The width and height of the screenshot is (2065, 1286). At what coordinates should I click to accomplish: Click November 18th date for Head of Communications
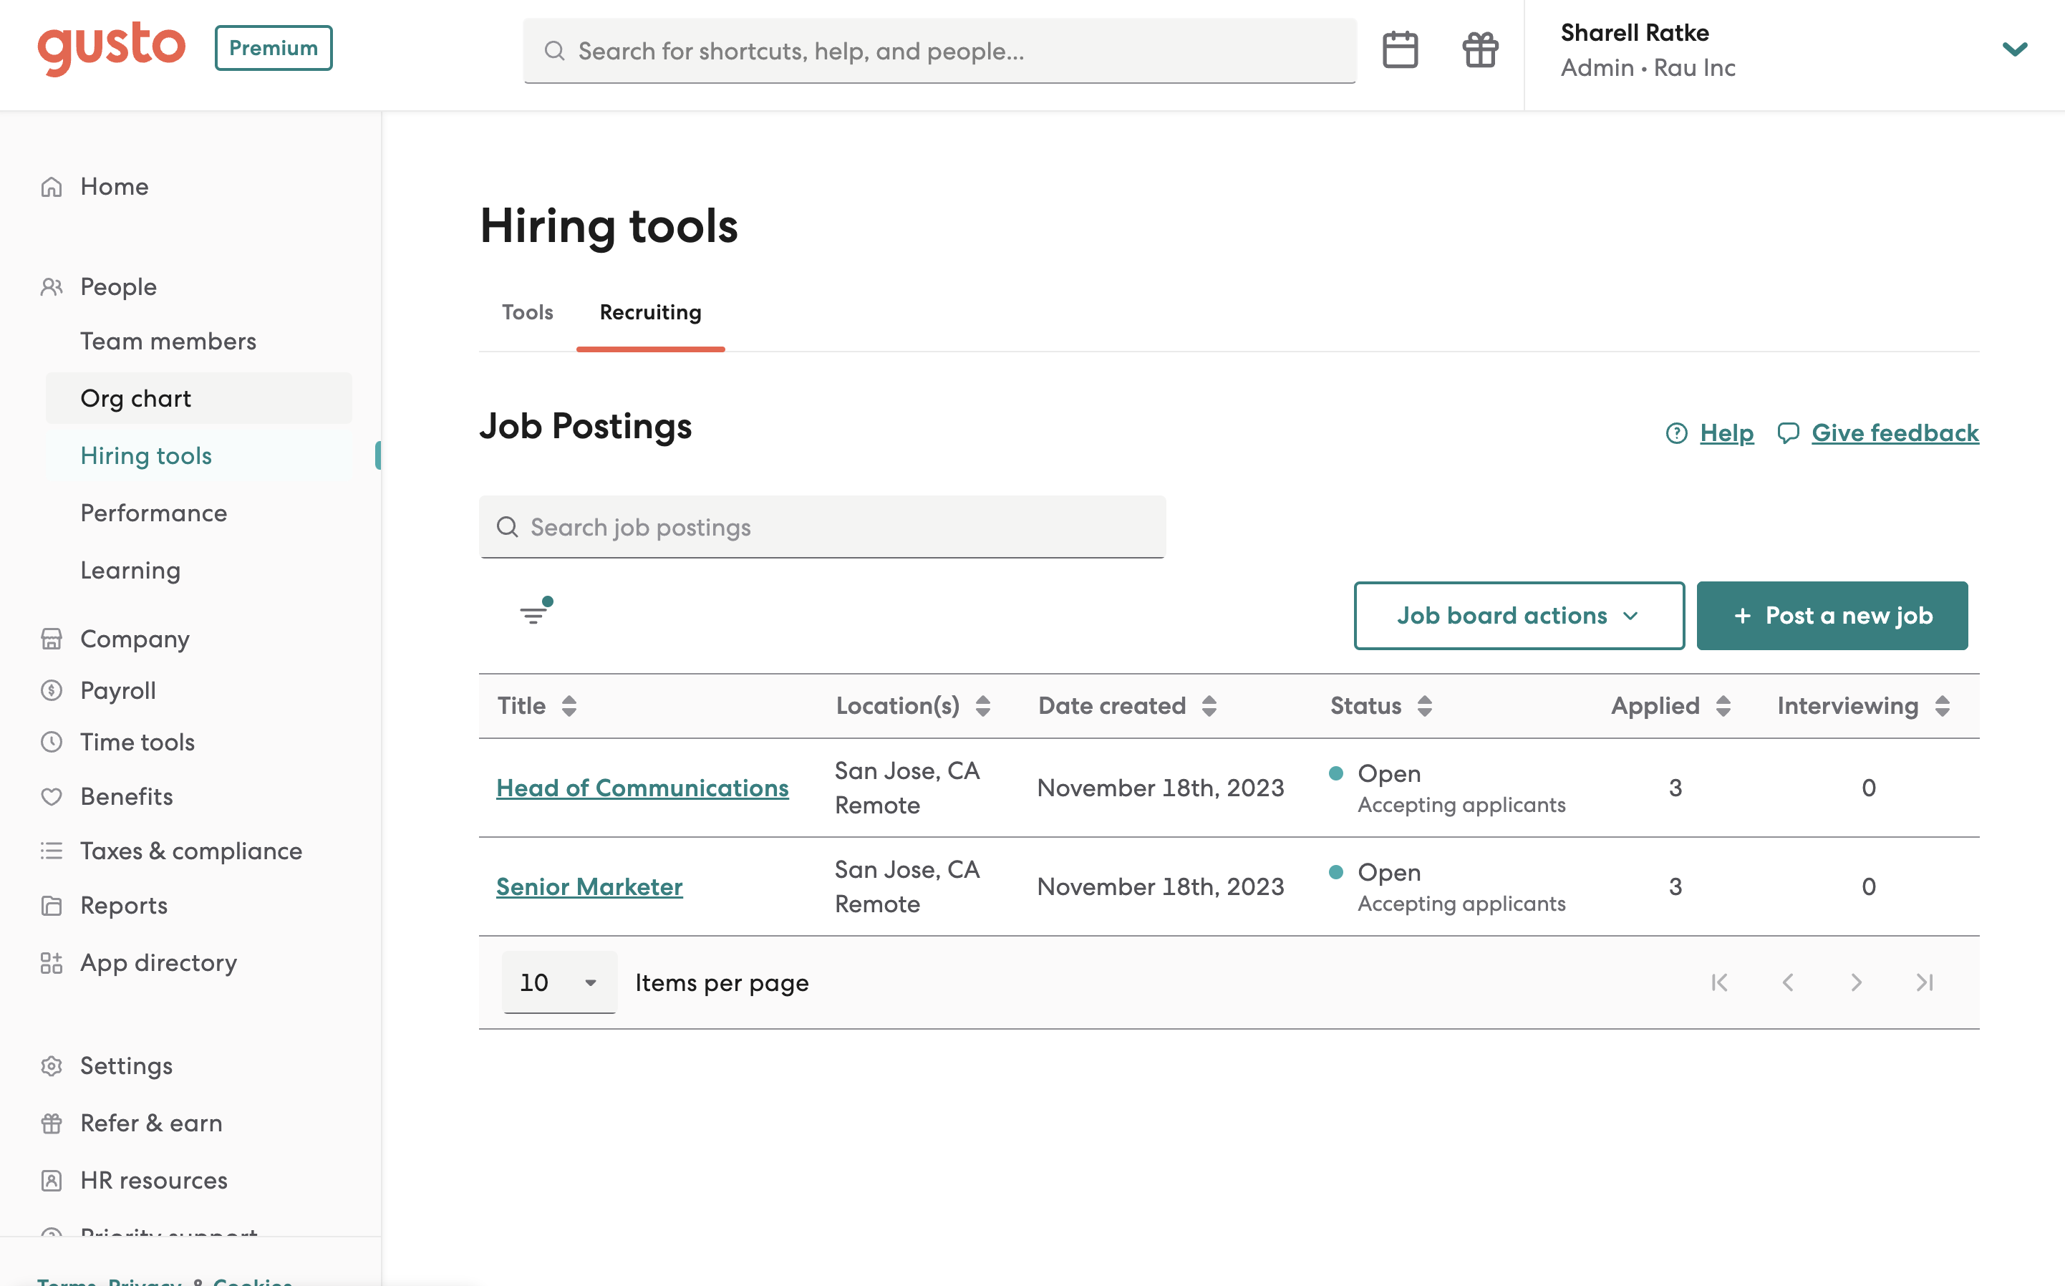(x=1160, y=788)
